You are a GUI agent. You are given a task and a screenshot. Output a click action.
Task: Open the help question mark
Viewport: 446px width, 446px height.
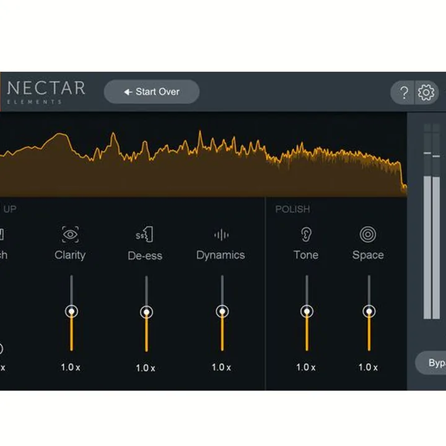[403, 92]
